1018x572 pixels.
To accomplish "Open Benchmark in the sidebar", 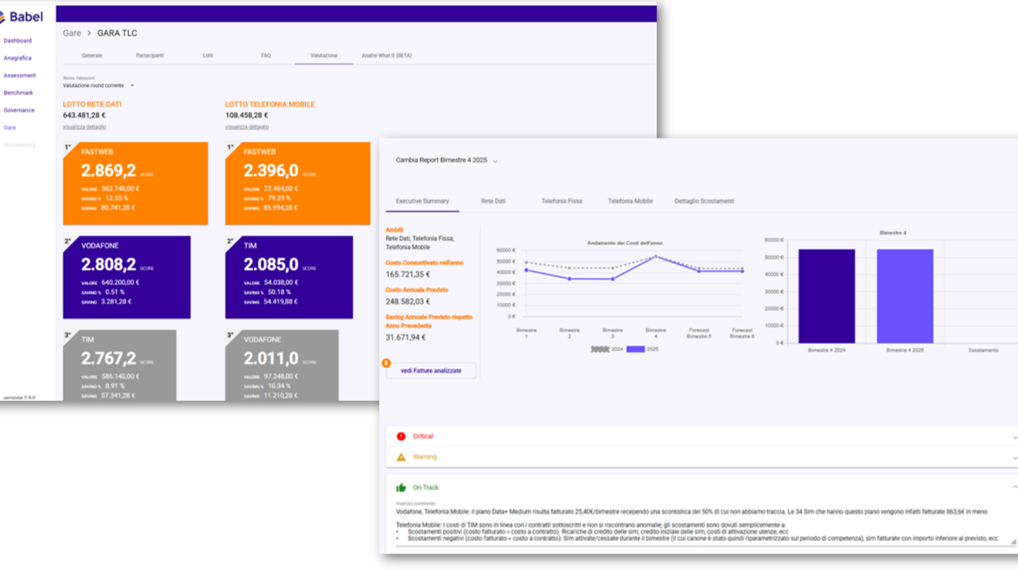I will [18, 93].
